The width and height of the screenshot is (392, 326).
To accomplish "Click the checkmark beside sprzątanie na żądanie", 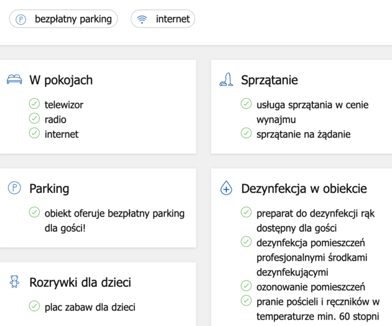I will (246, 133).
